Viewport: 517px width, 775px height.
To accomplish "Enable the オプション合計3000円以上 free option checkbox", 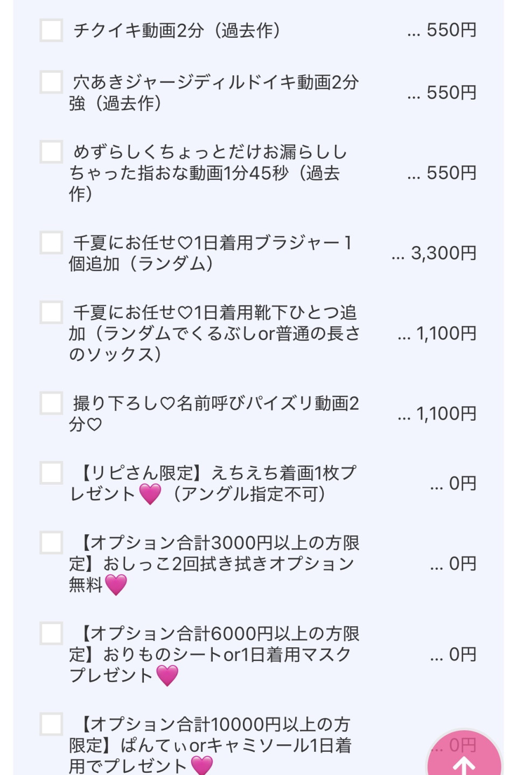I will coord(52,542).
